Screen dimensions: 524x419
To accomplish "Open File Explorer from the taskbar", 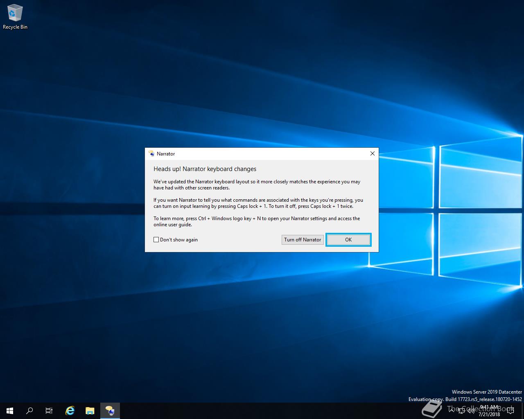I will [x=90, y=411].
